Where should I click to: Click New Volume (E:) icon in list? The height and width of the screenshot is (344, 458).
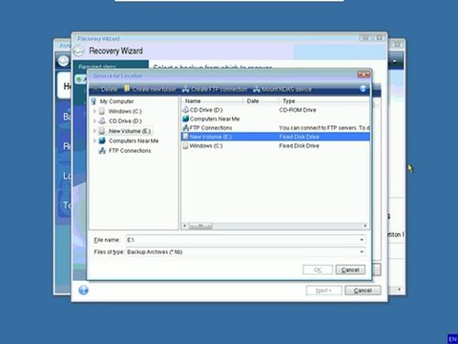(x=186, y=137)
